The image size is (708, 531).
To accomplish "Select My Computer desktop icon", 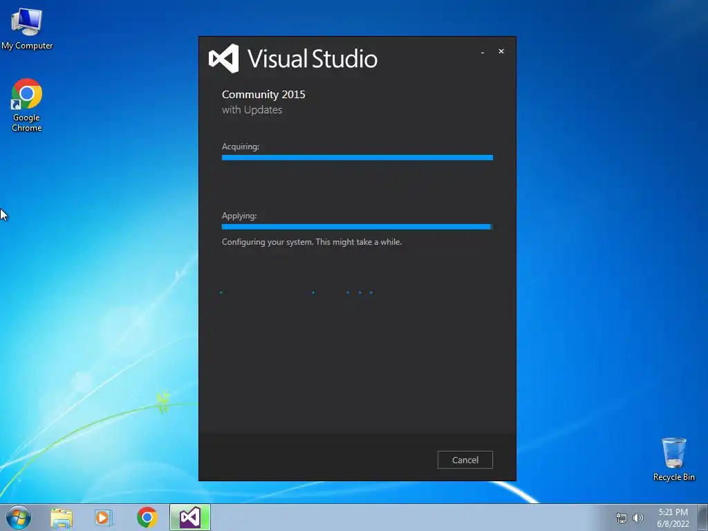I will [27, 29].
